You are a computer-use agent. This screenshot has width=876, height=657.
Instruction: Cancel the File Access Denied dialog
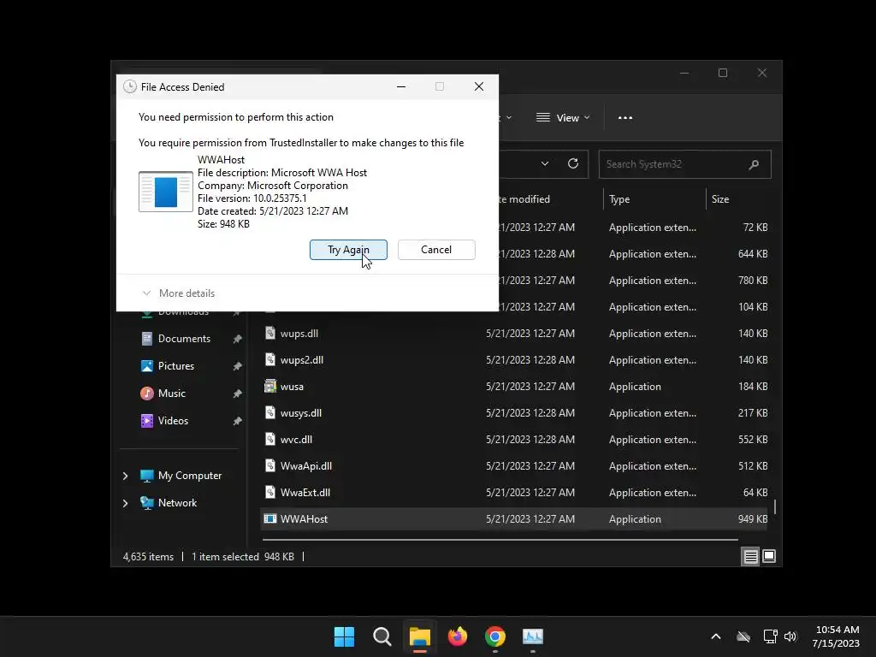[x=436, y=250]
